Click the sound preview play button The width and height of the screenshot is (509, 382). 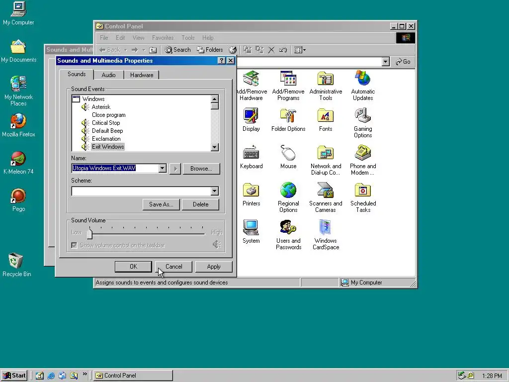coord(175,169)
